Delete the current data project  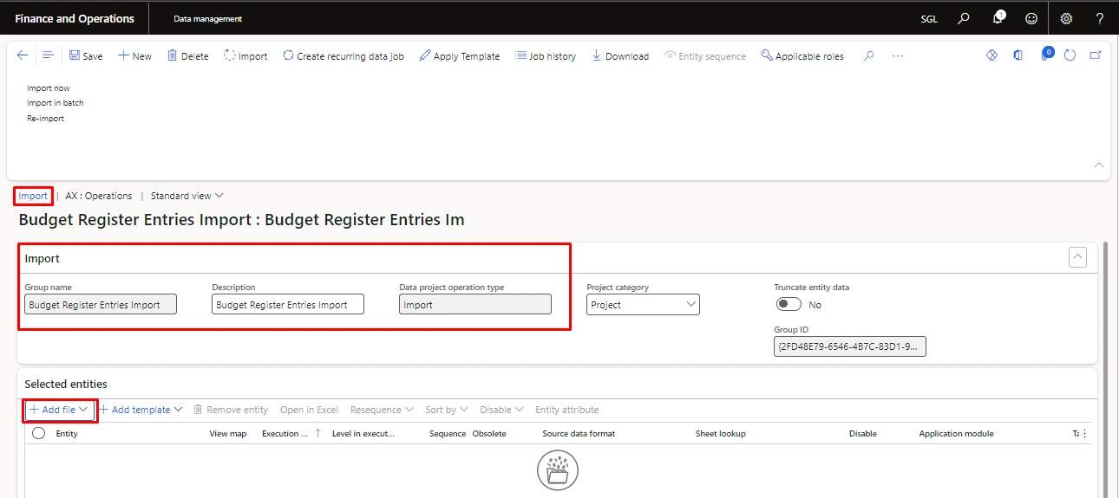[x=187, y=55]
